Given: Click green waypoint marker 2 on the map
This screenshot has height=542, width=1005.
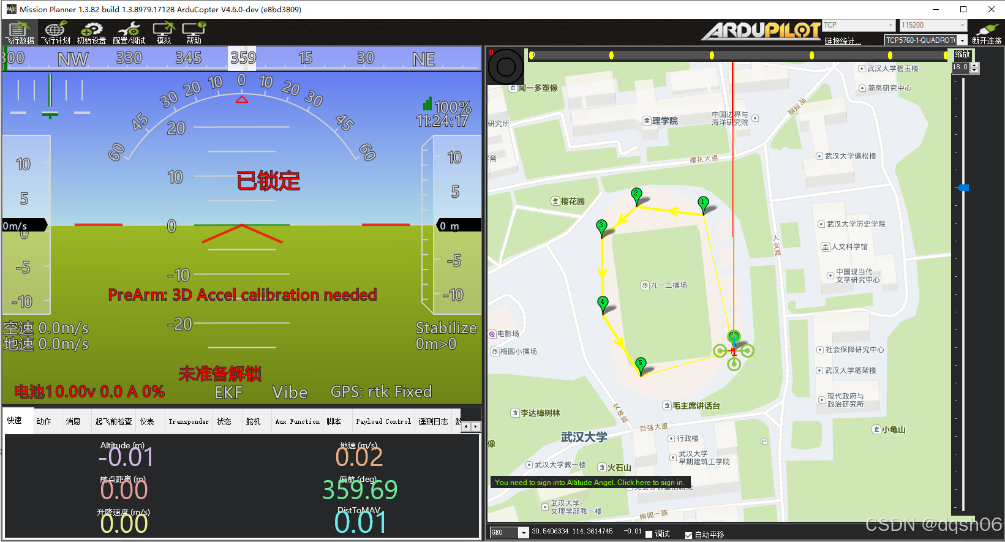Looking at the screenshot, I should (636, 197).
